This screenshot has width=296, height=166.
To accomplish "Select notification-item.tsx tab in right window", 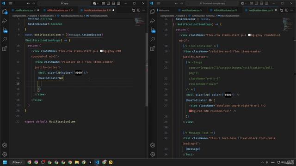I will click(259, 10).
